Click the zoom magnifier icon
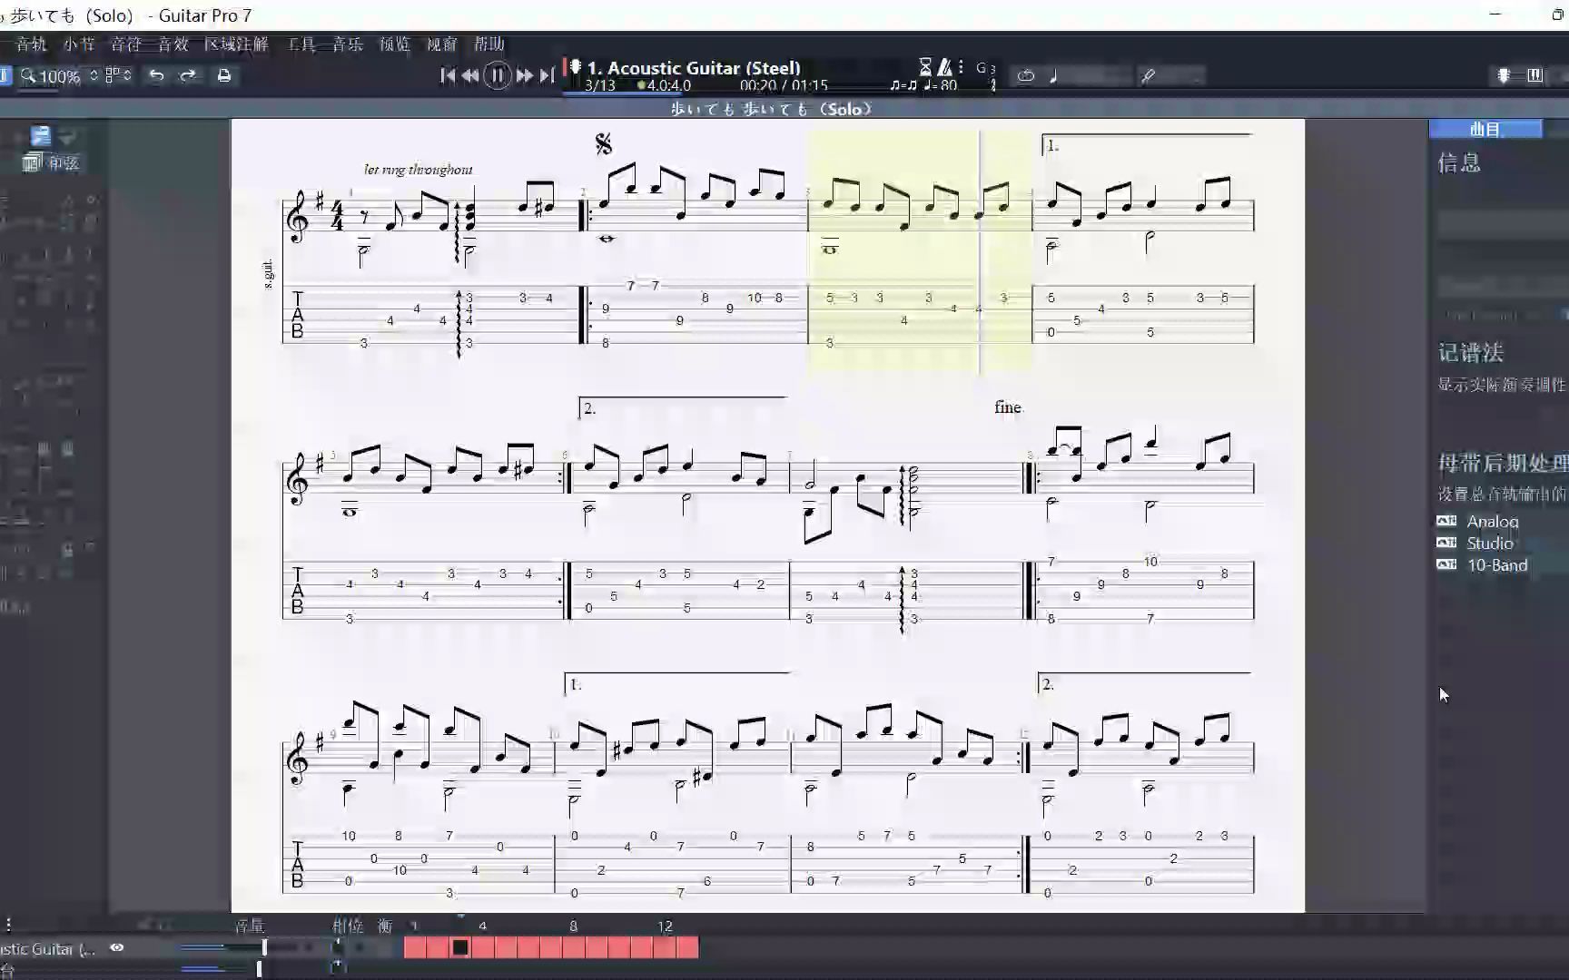 pos(28,76)
